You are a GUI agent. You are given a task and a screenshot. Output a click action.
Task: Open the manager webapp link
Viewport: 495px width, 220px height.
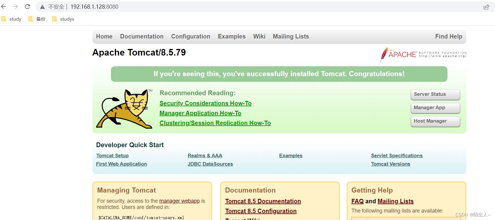179,201
